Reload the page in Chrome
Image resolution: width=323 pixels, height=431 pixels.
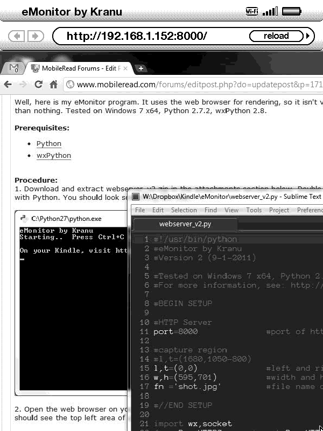[x=38, y=85]
